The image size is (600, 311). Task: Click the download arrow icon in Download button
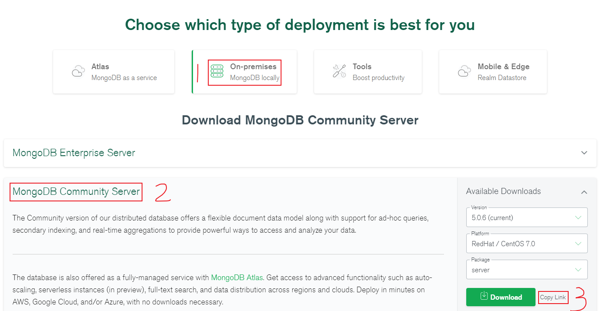click(x=484, y=296)
